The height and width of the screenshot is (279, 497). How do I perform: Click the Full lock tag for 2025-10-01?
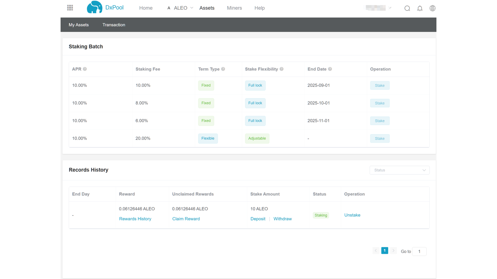point(255,103)
